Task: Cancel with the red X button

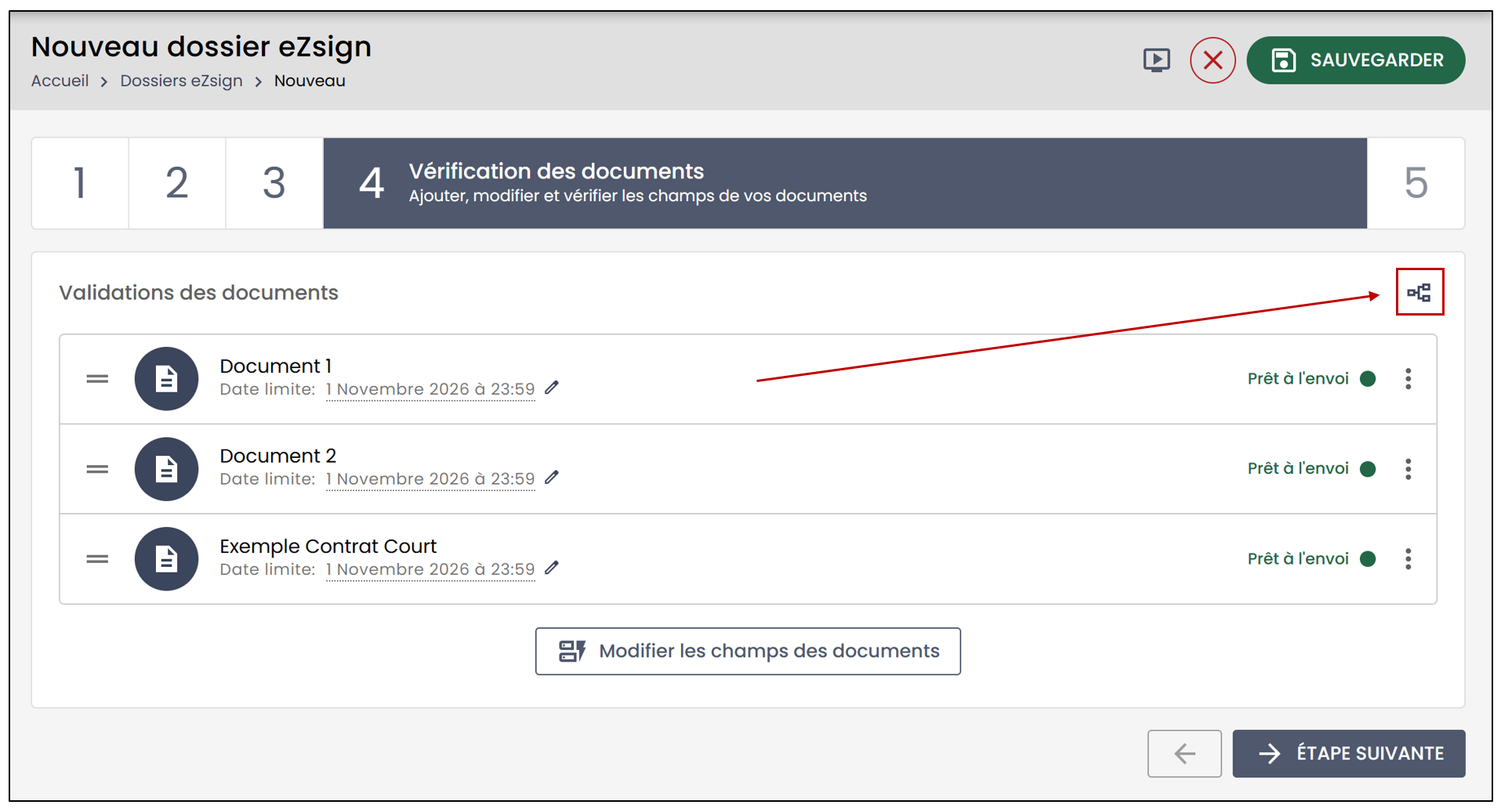Action: click(x=1213, y=60)
